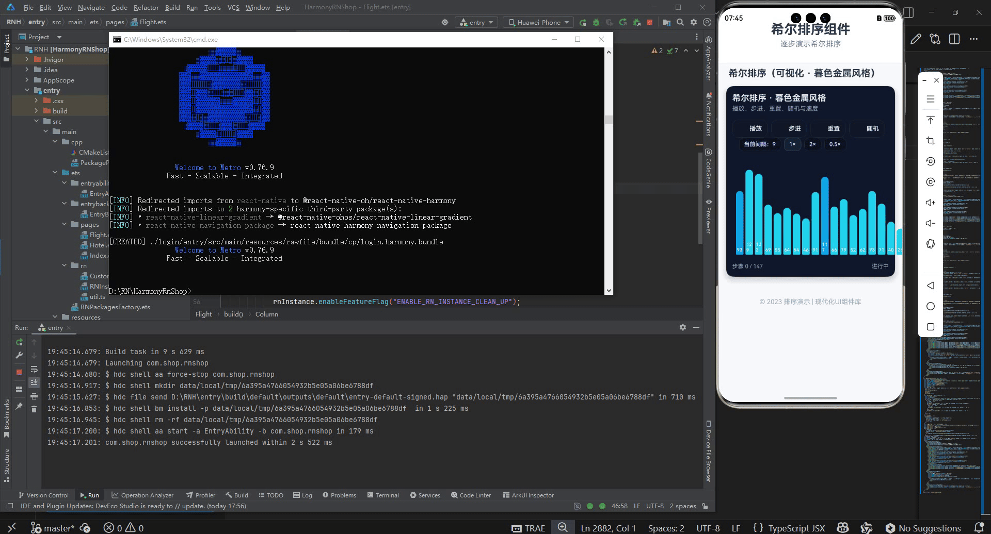
Task: Open the wrench icon in Run panel
Action: coord(19,355)
